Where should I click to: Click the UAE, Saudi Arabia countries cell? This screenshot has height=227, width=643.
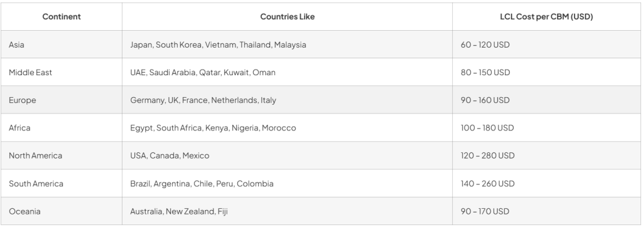[287, 72]
